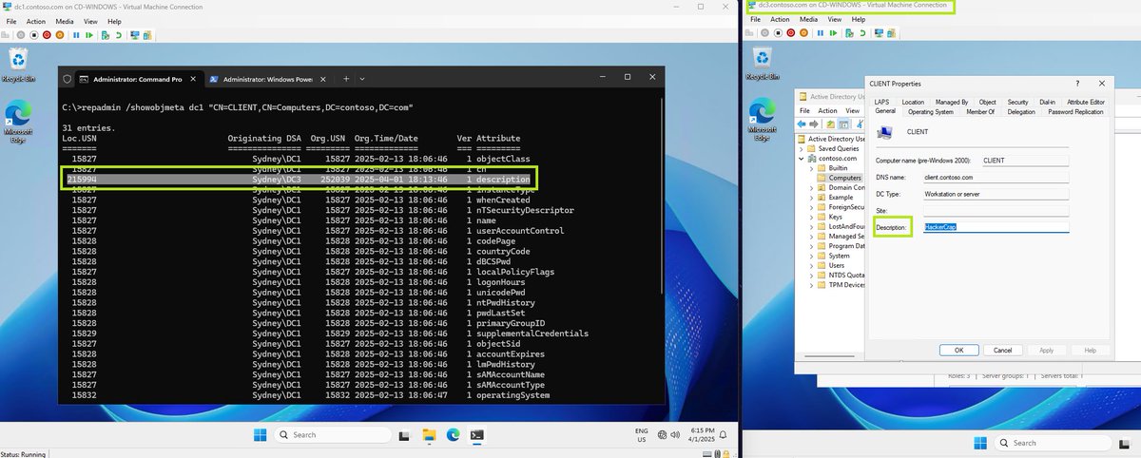
Task: Collapse the contoso.com tree node
Action: pyautogui.click(x=801, y=159)
